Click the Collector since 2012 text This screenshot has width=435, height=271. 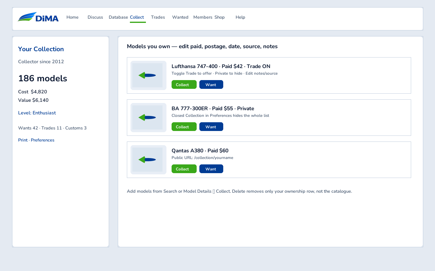(x=41, y=62)
